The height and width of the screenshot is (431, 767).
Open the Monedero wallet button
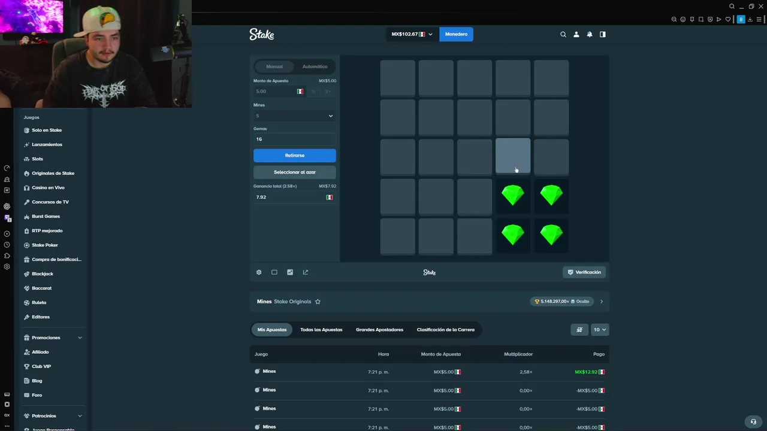(x=456, y=34)
